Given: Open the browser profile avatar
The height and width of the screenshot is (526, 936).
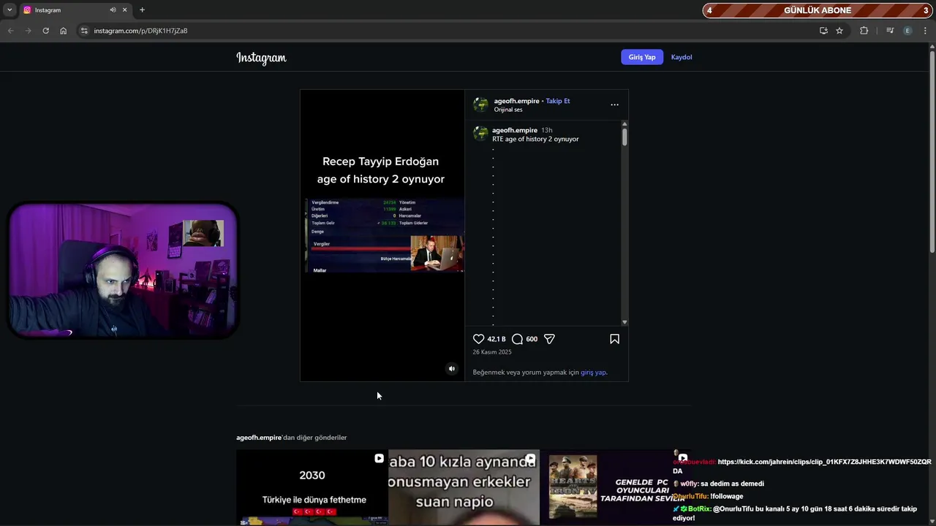Looking at the screenshot, I should 907,31.
